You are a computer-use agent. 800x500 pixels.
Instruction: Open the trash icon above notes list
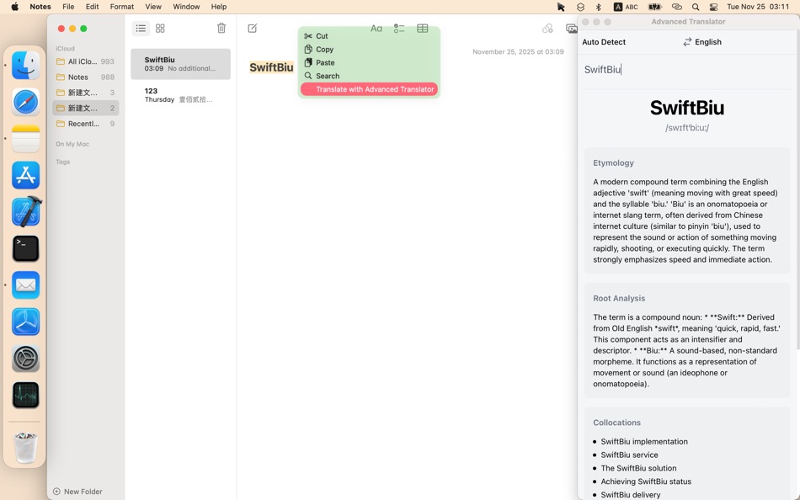(x=221, y=28)
